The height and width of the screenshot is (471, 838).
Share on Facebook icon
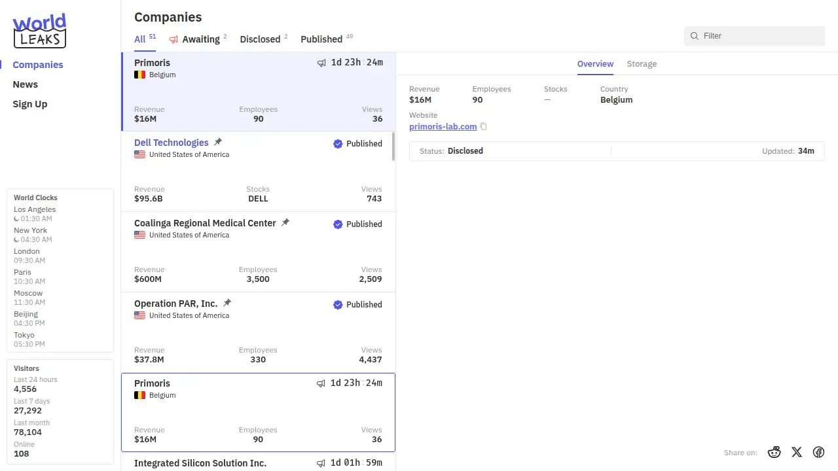(818, 452)
